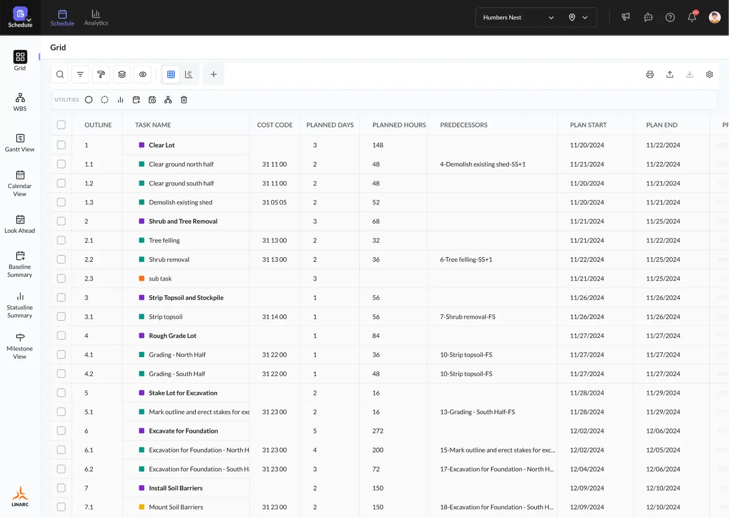The image size is (729, 518).
Task: Open the filter options icon
Action: click(x=80, y=74)
